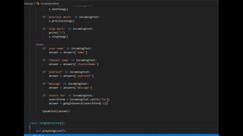Click the s.stopSong() call
This screenshot has width=243, height=136.
pyautogui.click(x=58, y=37)
